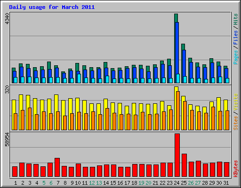Click the blue Files bar for day 25
Image resolution: width=241 pixels, height=188 pixels.
tap(184, 63)
